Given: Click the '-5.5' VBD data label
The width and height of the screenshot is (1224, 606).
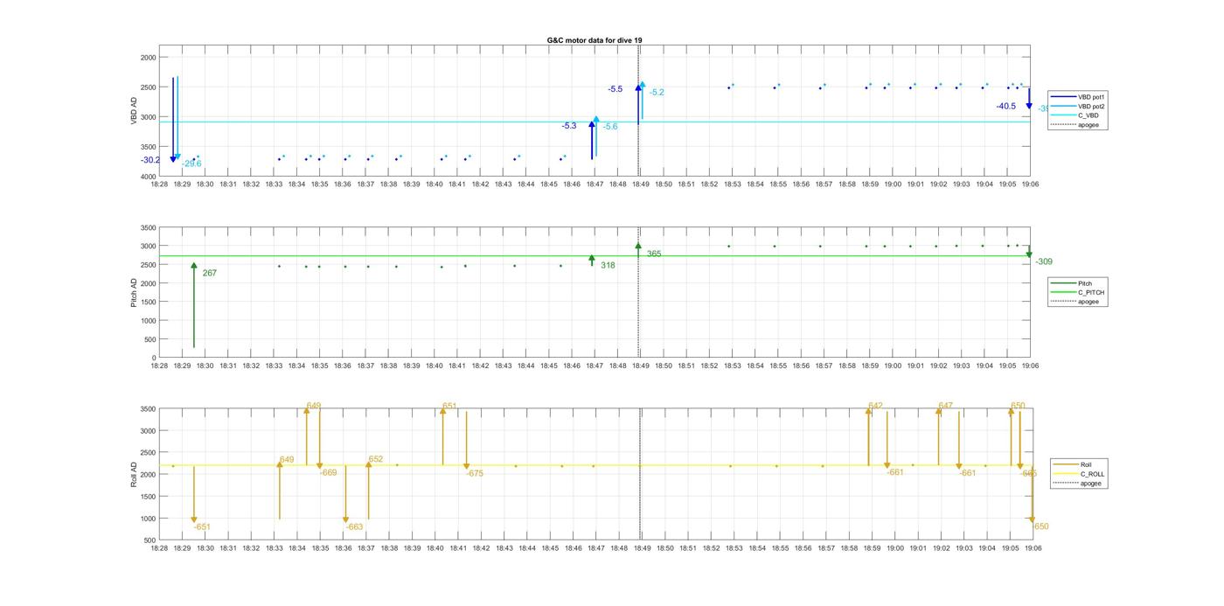Looking at the screenshot, I should 615,89.
